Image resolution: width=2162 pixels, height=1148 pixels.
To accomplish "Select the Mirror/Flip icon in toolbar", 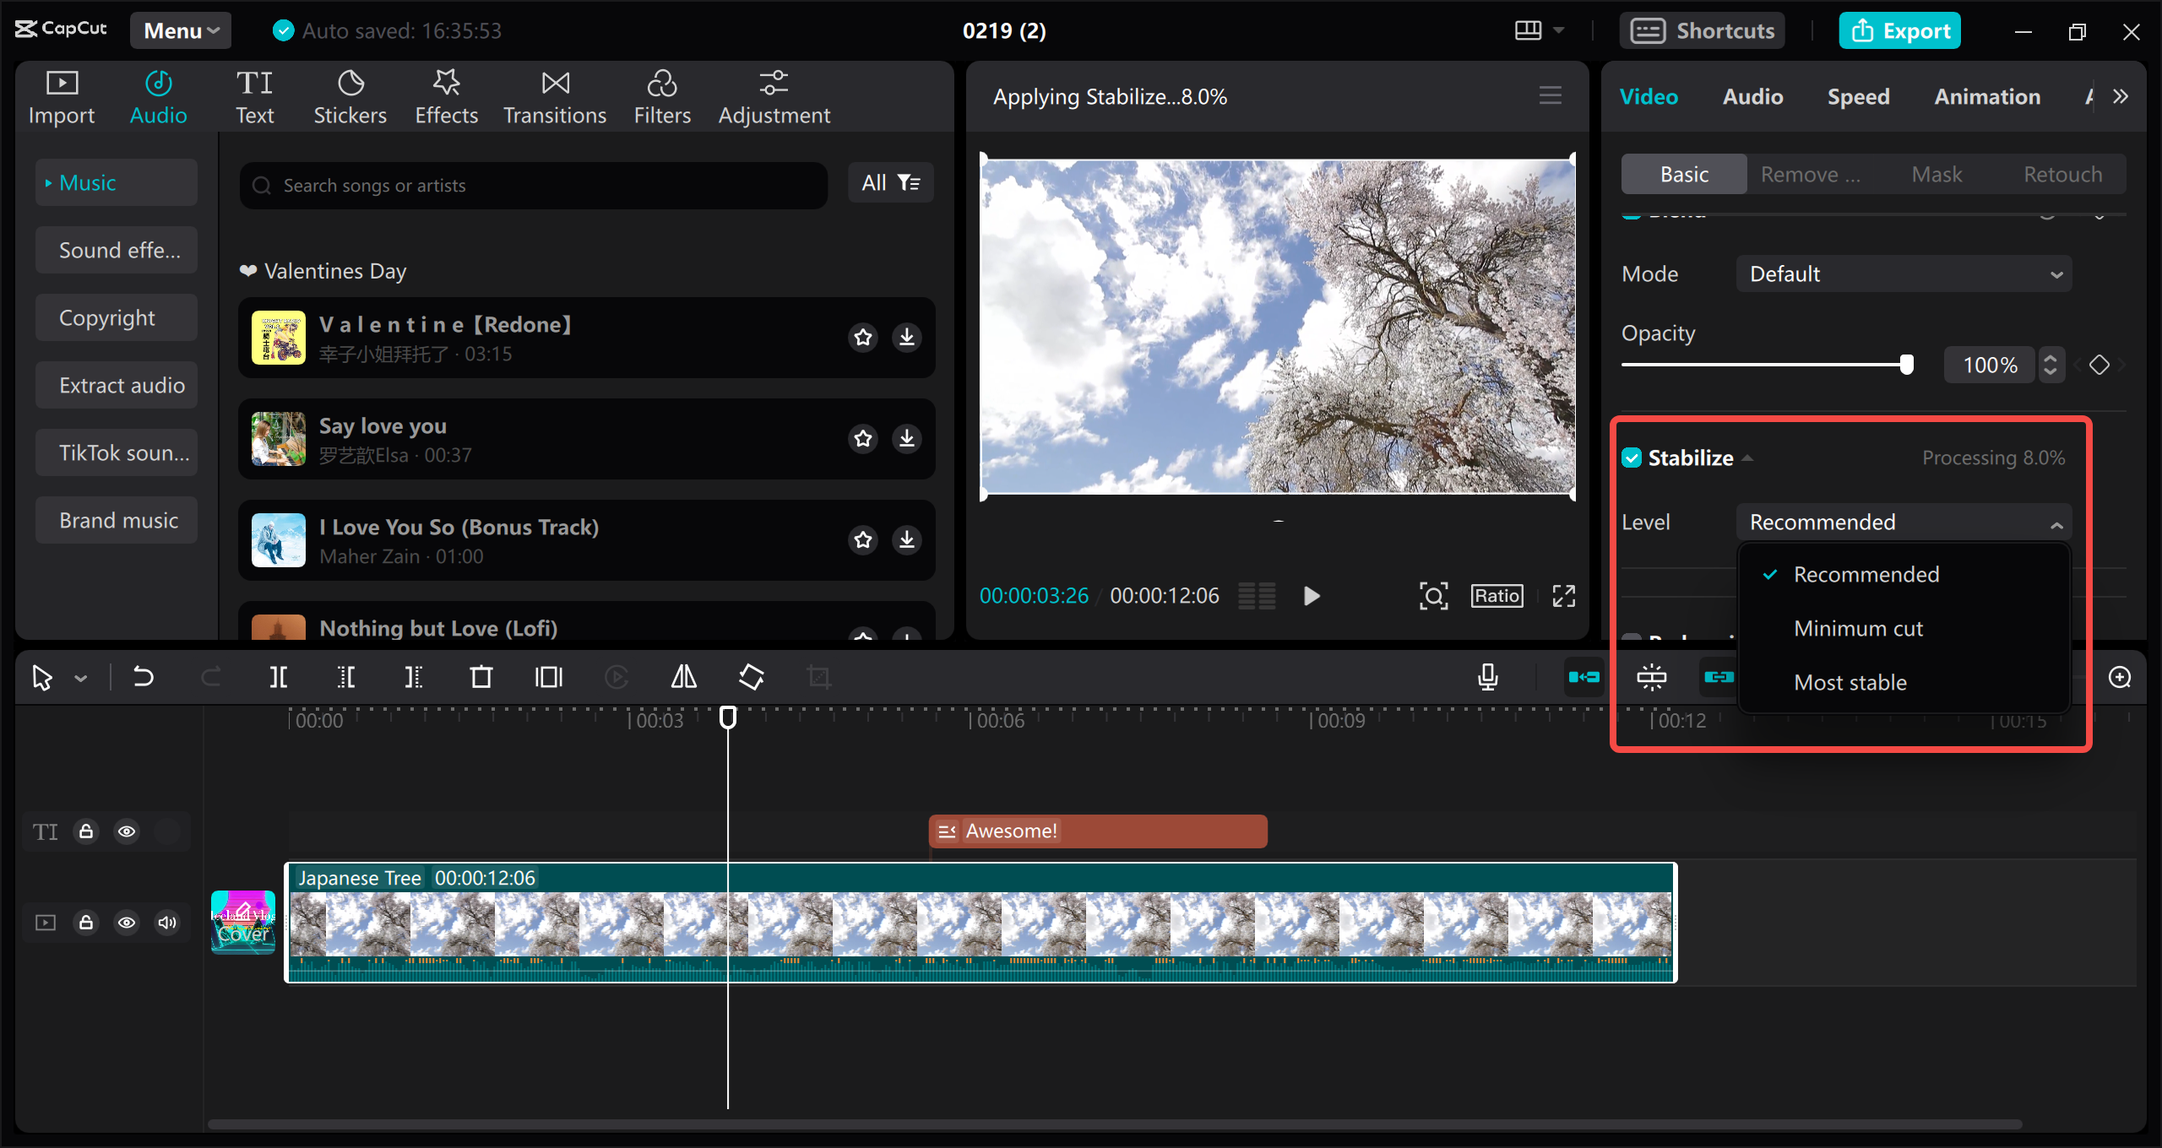I will [x=683, y=676].
